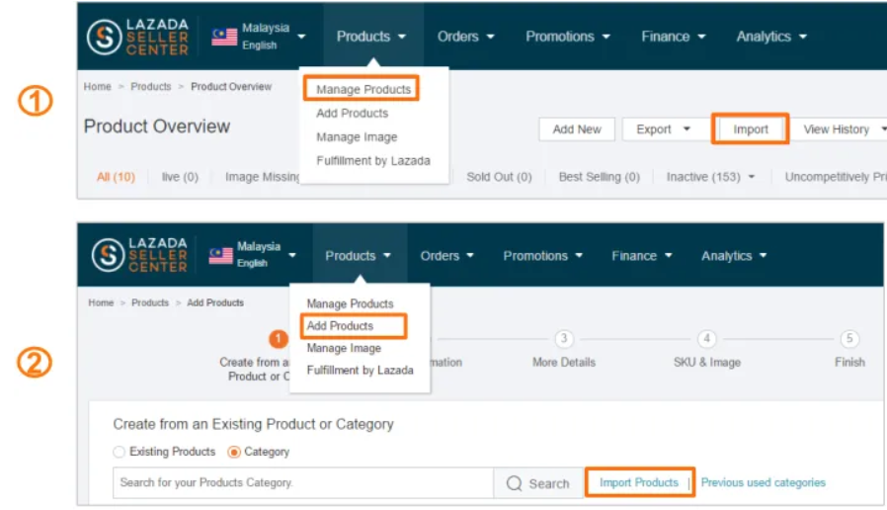Select Manage Image in the top Products dropdown

[x=357, y=137]
